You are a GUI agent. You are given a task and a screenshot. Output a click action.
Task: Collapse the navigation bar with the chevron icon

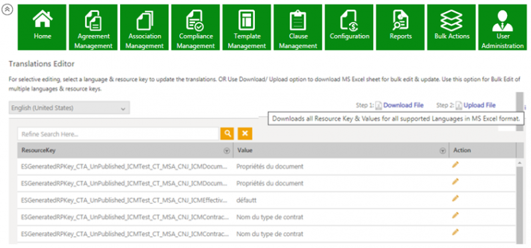[x=7, y=10]
